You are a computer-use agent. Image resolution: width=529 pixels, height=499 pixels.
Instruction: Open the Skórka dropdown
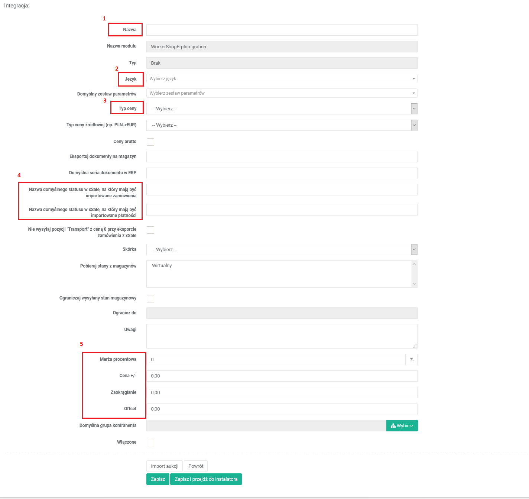(282, 250)
